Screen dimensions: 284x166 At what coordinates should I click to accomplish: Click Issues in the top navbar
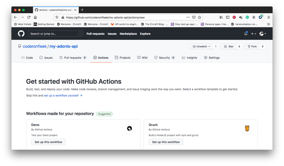(112, 34)
